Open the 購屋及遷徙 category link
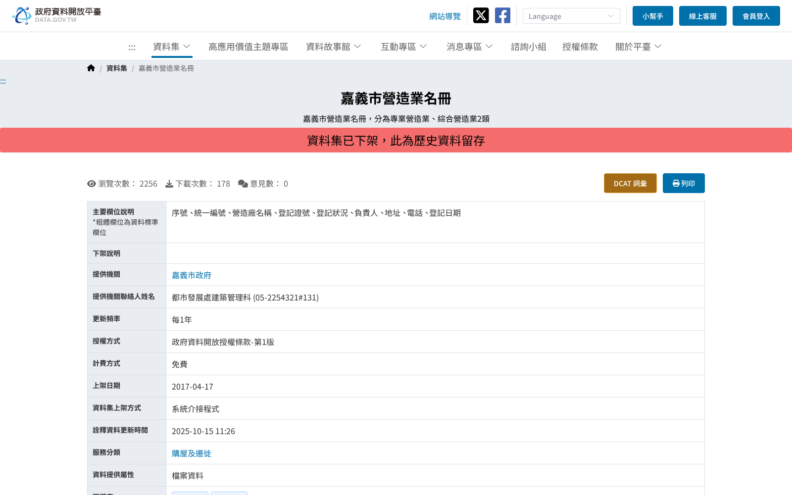Image resolution: width=792 pixels, height=495 pixels. click(192, 453)
